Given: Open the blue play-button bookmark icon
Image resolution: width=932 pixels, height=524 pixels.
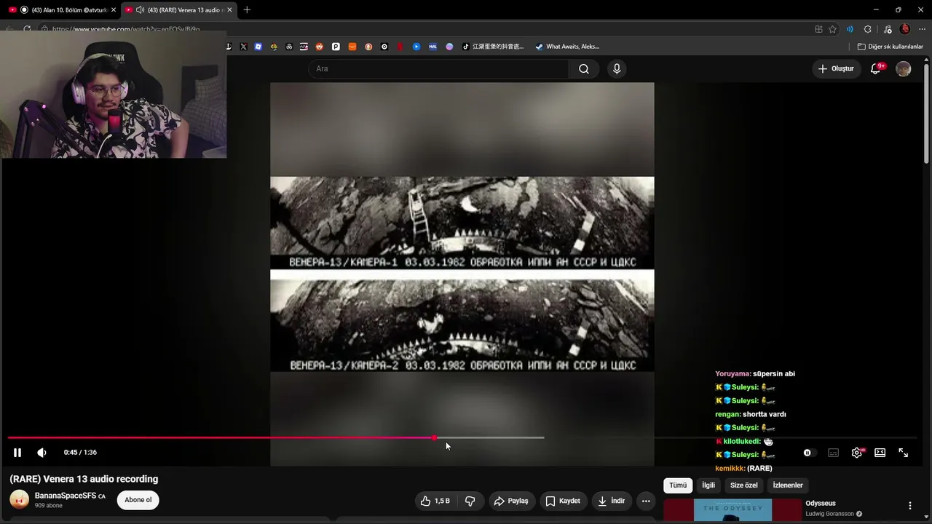Looking at the screenshot, I should tap(416, 47).
